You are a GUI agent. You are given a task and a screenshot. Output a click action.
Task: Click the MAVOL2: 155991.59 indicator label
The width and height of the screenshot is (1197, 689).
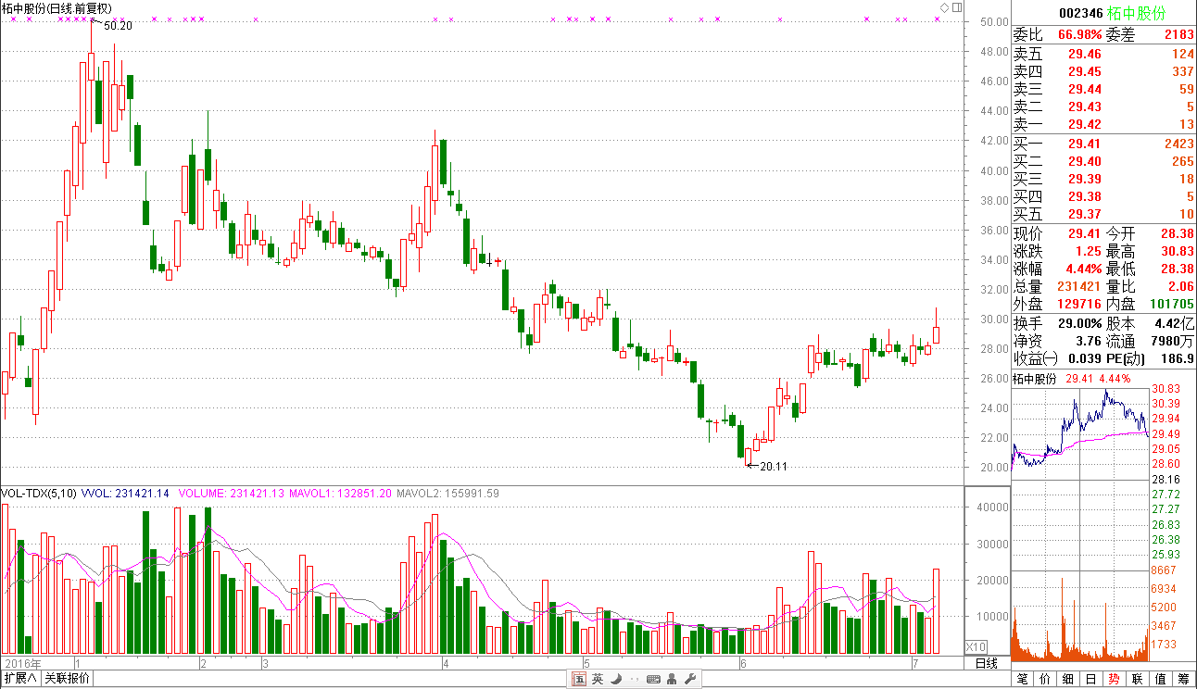(447, 494)
